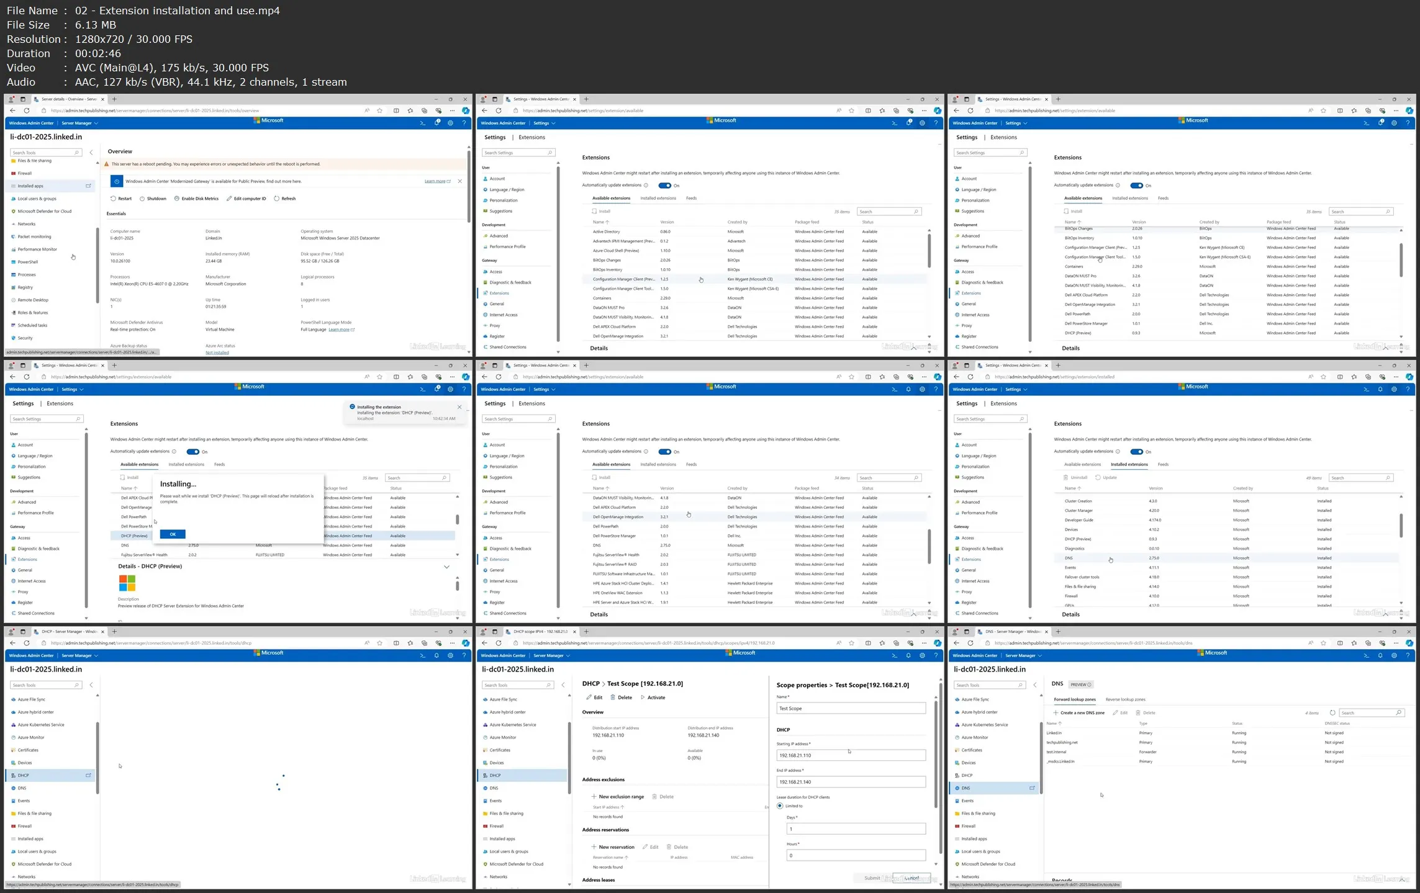This screenshot has height=893, width=1420.
Task: Click 'Not installed' link under Azure Arc status
Action: [x=217, y=352]
